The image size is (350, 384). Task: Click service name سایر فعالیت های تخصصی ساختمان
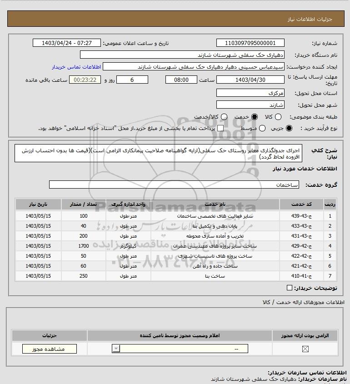pyautogui.click(x=215, y=216)
